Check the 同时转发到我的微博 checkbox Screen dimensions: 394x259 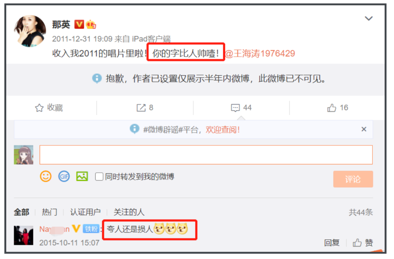click(99, 176)
